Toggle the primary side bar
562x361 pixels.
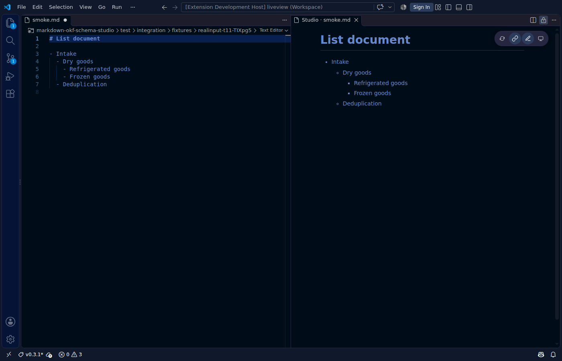[x=448, y=7]
